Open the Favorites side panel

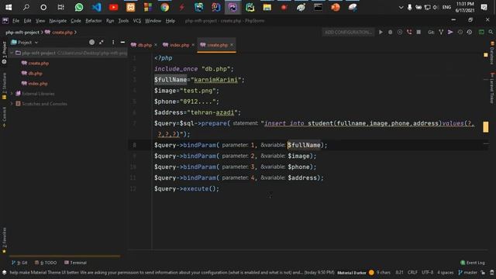point(4,240)
